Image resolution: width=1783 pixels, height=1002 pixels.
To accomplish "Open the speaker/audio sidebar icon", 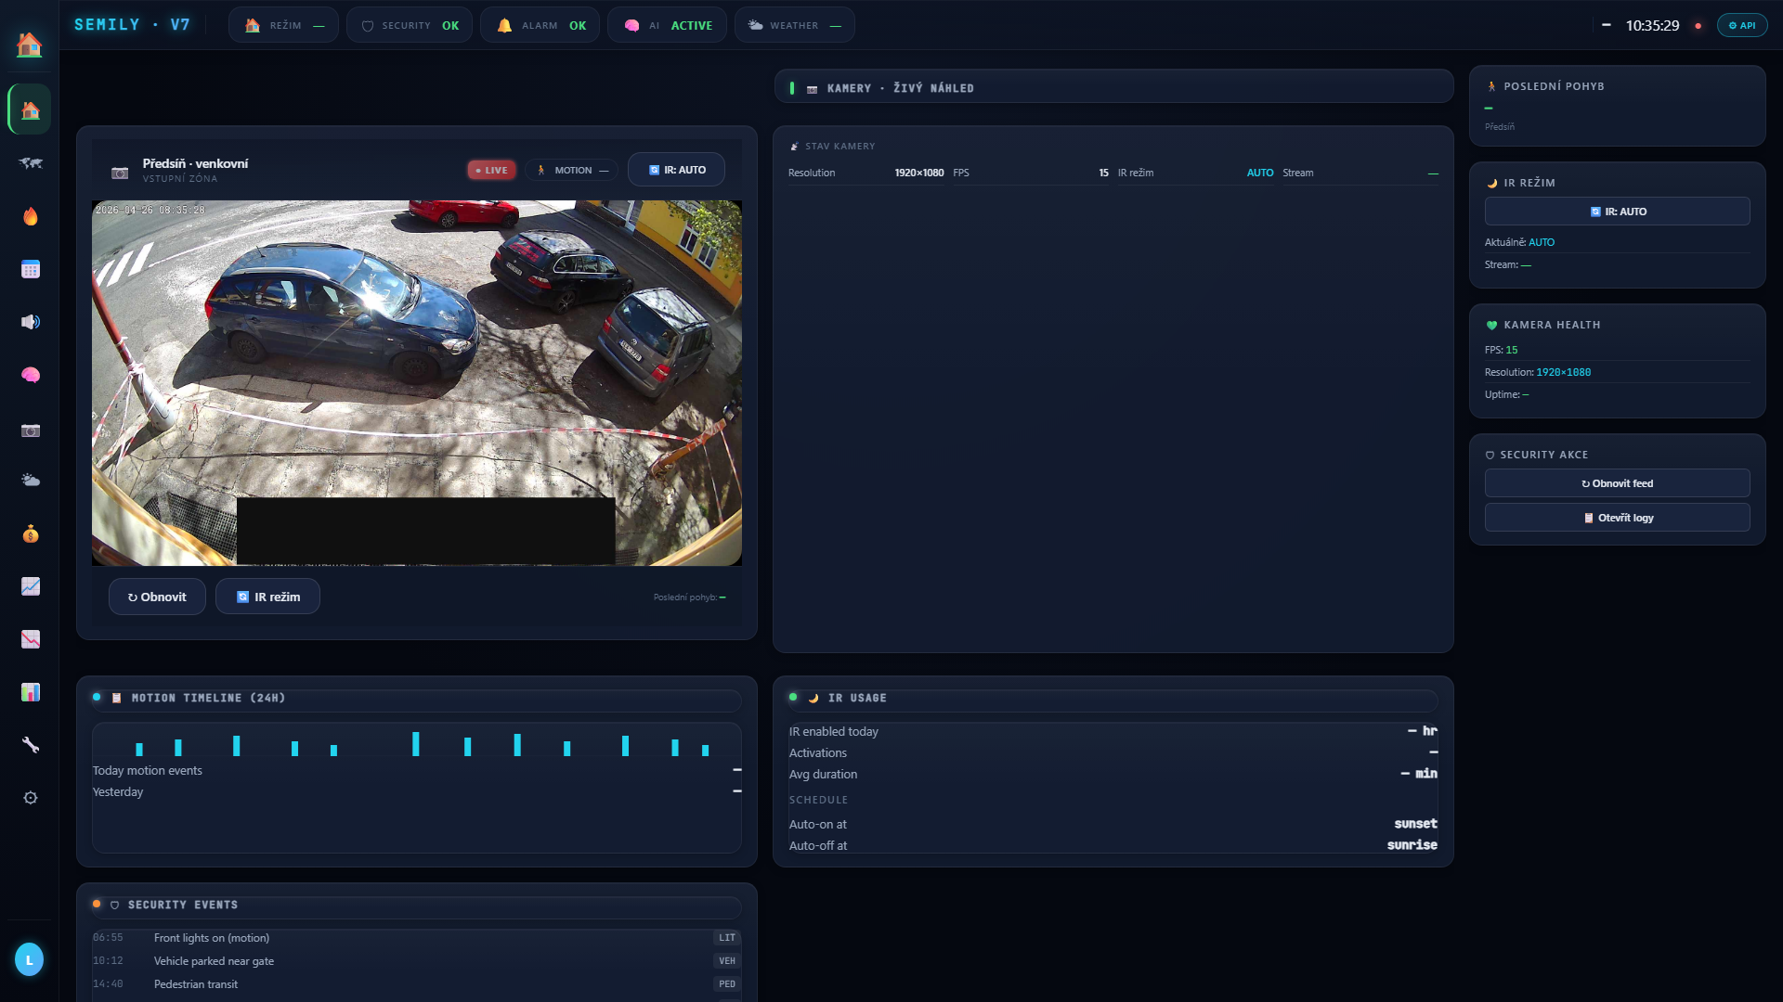I will coord(30,322).
